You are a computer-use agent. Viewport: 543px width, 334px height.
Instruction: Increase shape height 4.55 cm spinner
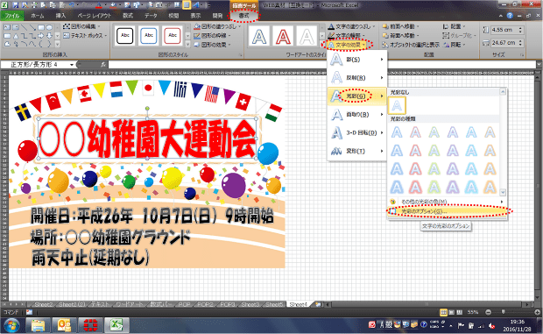click(520, 28)
